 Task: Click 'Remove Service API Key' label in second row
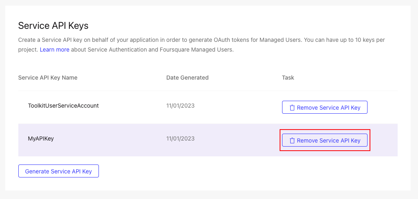click(x=329, y=141)
